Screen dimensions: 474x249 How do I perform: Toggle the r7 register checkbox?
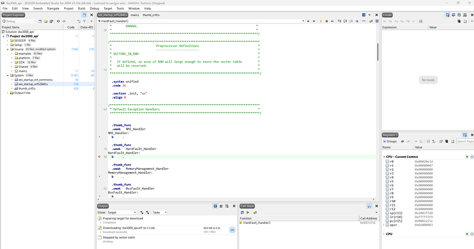(x=387, y=189)
